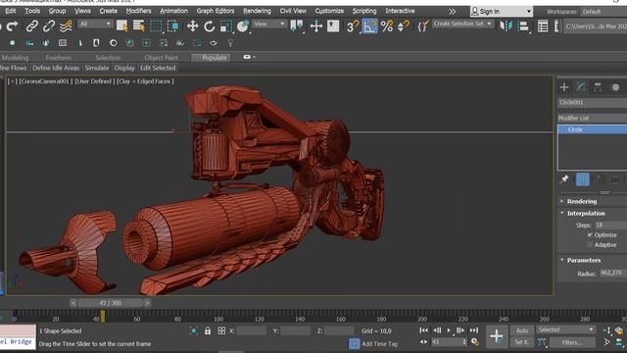Activate Select Object tool

pyautogui.click(x=121, y=26)
